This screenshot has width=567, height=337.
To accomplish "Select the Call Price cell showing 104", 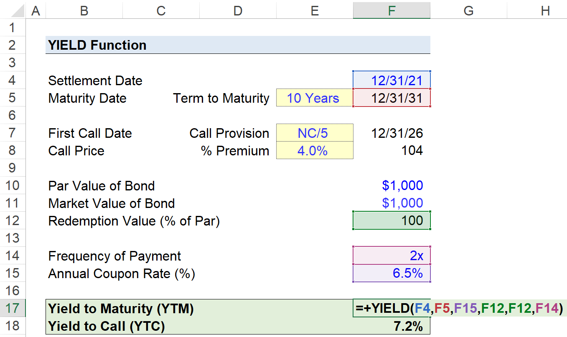I will tap(392, 151).
